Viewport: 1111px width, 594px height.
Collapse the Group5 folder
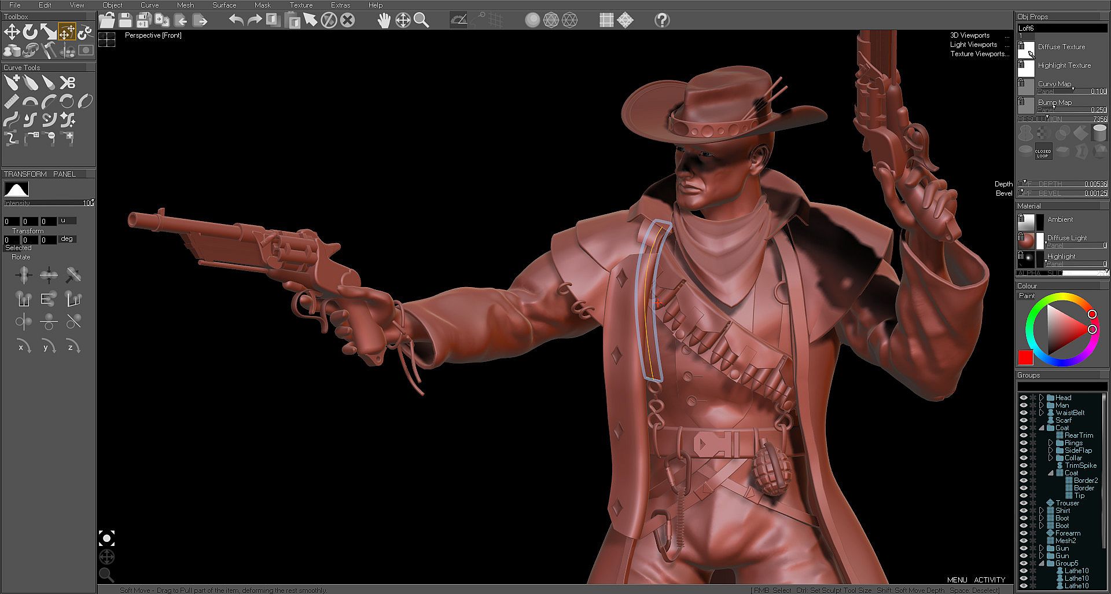[1042, 563]
